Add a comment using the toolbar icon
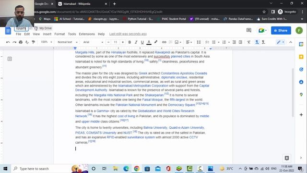 (171, 42)
